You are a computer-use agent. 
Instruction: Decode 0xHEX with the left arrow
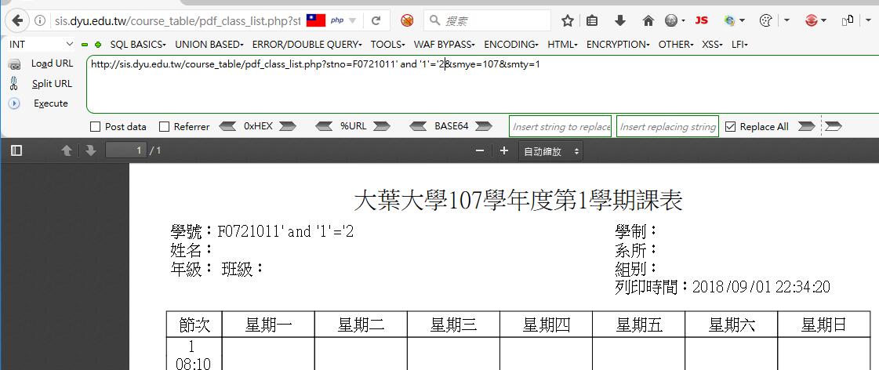click(227, 127)
